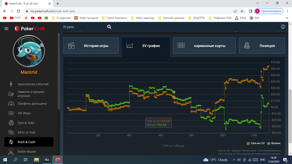Open the Позиция tab

pos(262,46)
